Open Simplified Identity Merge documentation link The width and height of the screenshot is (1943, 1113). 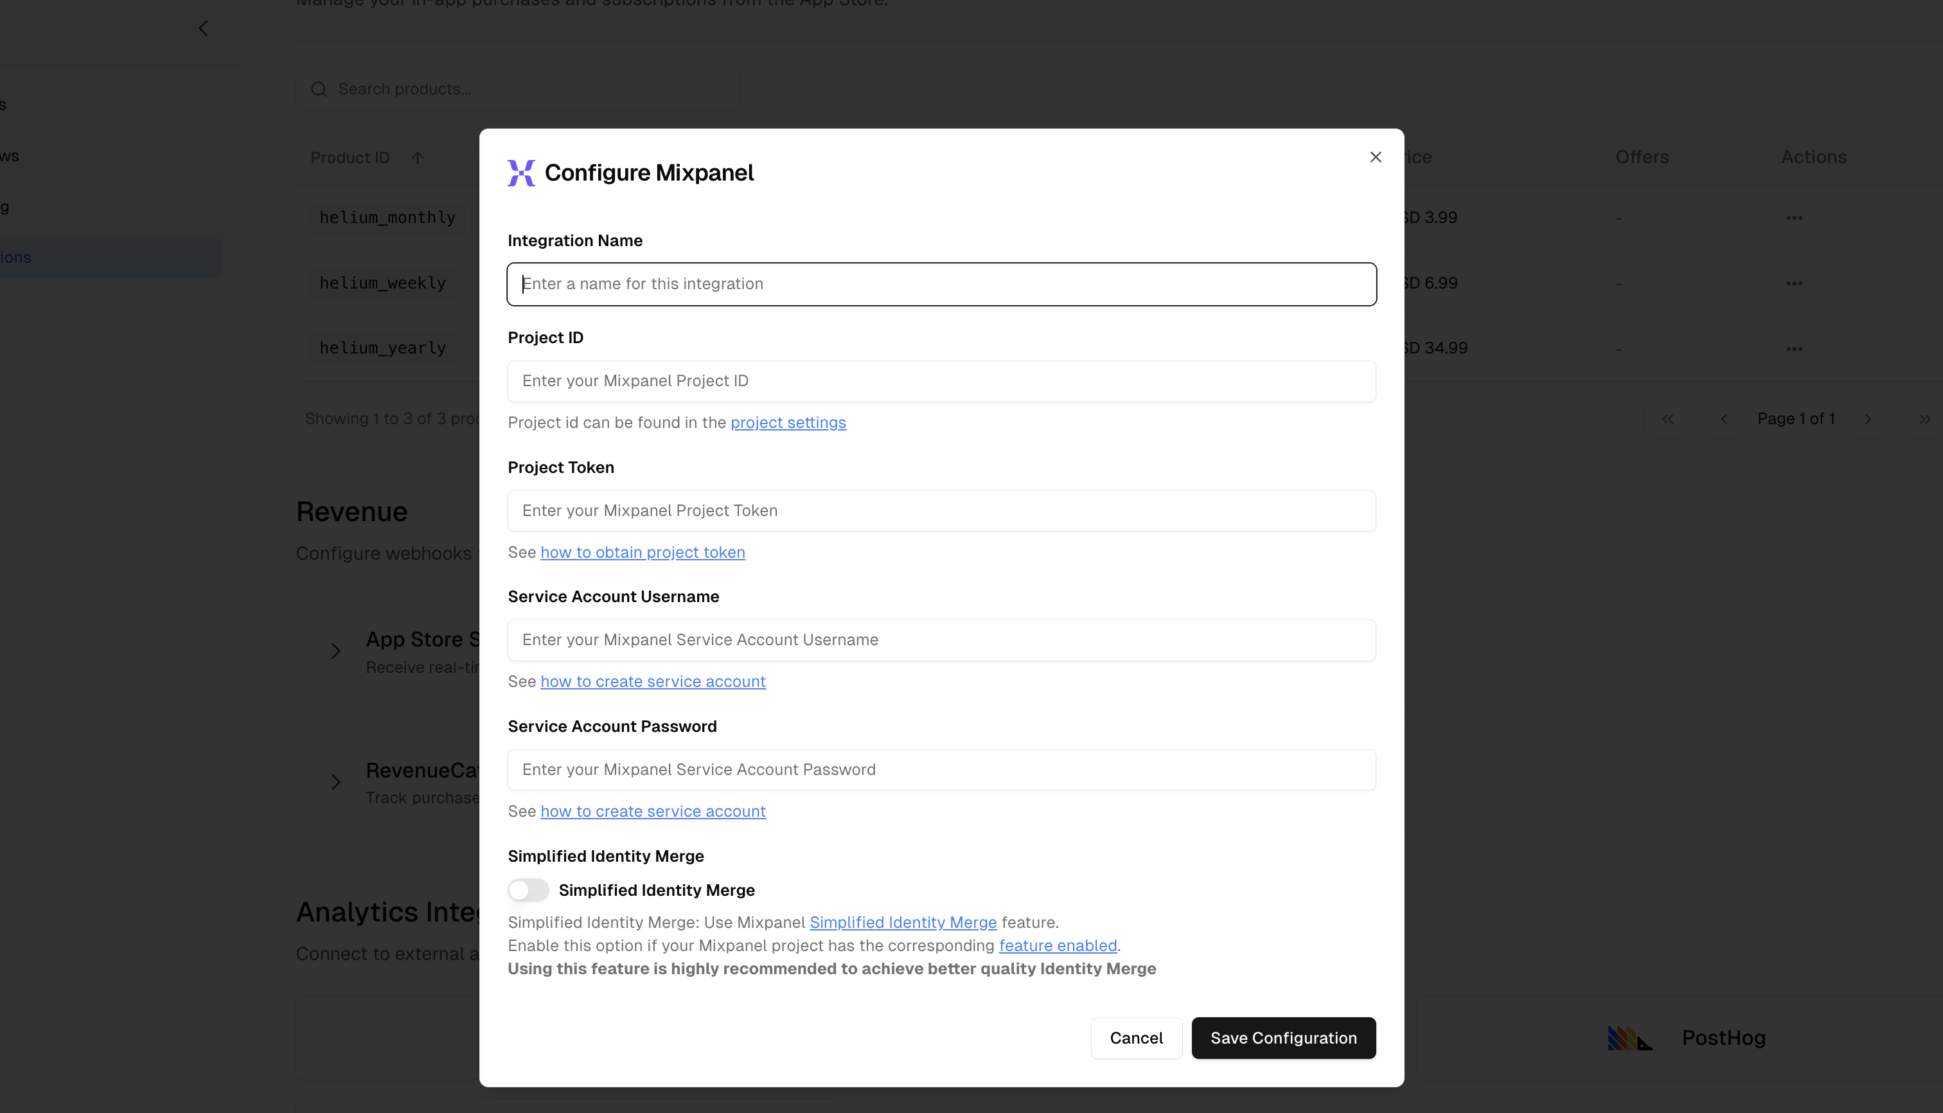[903, 922]
